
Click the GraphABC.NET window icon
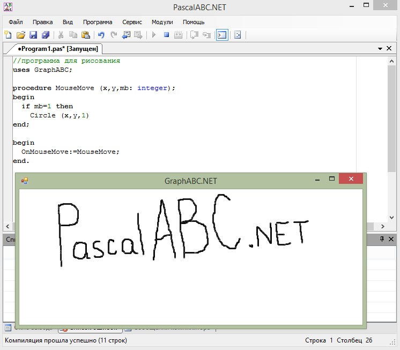pyautogui.click(x=25, y=181)
